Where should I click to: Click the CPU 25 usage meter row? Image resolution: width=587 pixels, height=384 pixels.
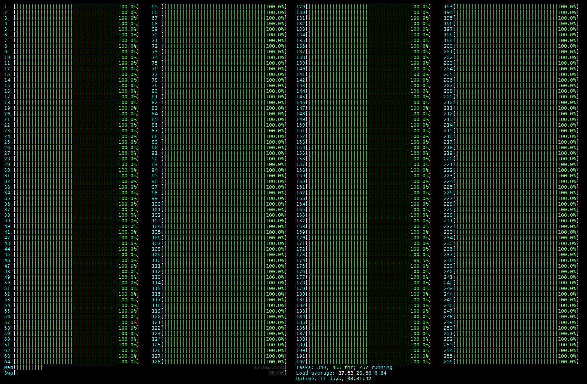(71, 142)
